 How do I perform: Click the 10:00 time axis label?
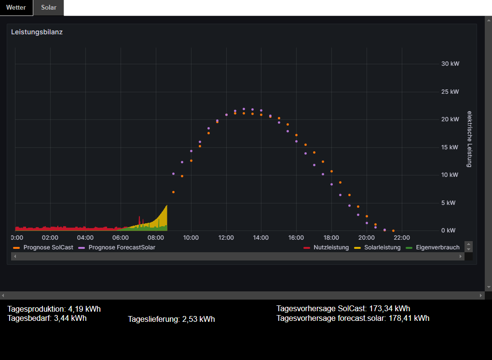tap(191, 238)
